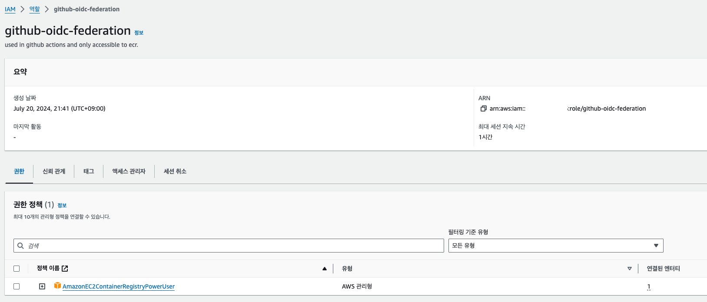
Task: Expand the AmazonEC2ContainerRegistryPowerUser policy row
Action: tap(42, 286)
